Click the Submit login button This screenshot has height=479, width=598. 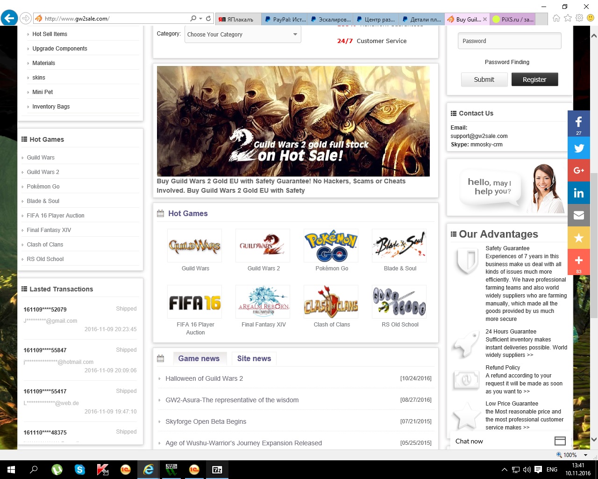tap(484, 80)
